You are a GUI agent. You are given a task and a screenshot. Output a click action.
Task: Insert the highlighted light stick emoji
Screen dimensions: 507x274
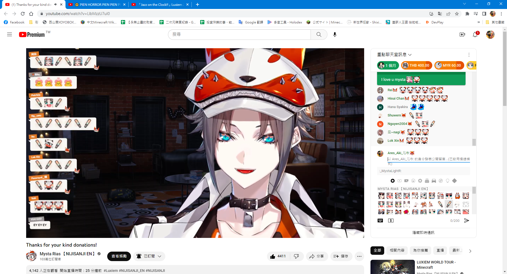[x=449, y=204]
